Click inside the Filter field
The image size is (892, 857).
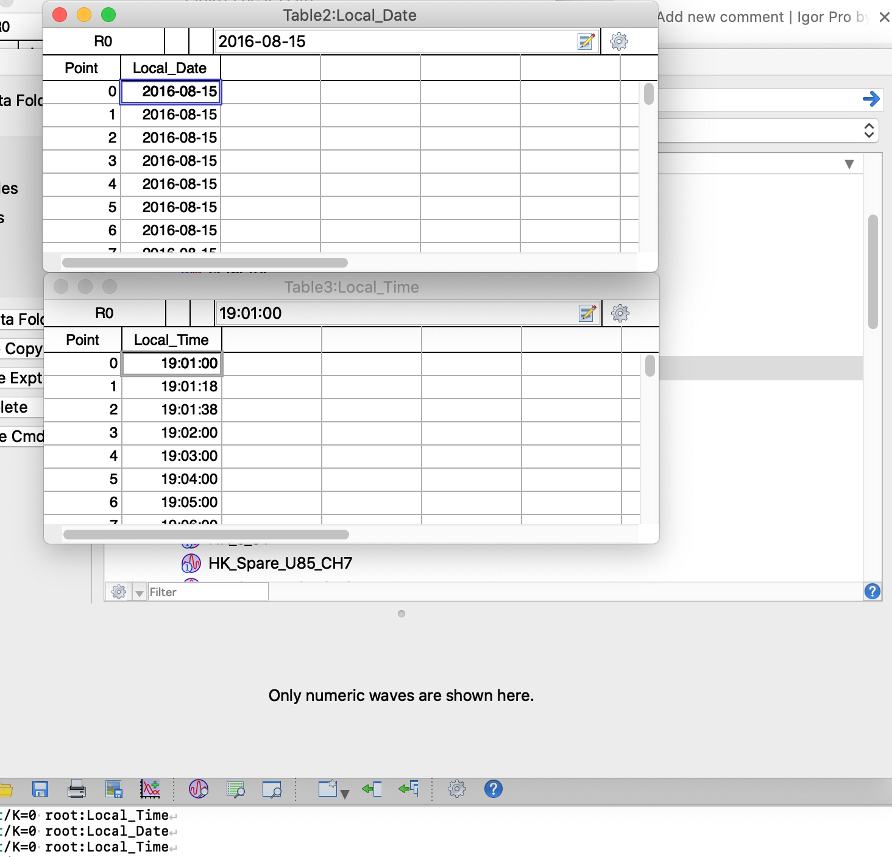(207, 591)
